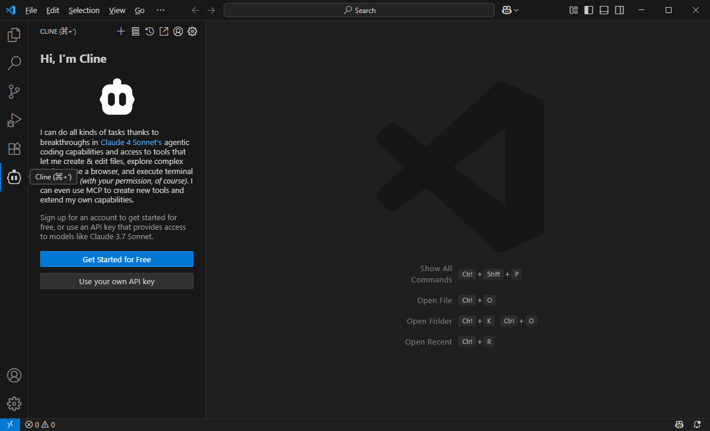Click 'Open File' shortcut label
Image resolution: width=710 pixels, height=431 pixels.
[x=434, y=301]
